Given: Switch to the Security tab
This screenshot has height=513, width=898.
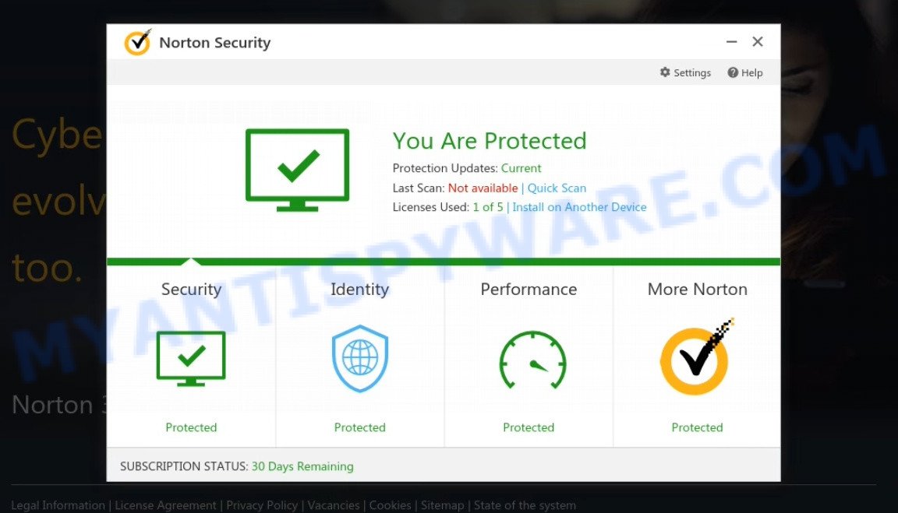Looking at the screenshot, I should point(191,289).
